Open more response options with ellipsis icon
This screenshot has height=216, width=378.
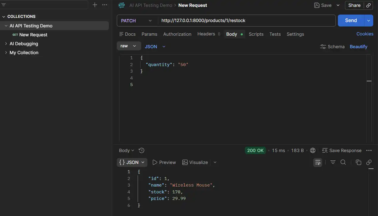click(369, 150)
